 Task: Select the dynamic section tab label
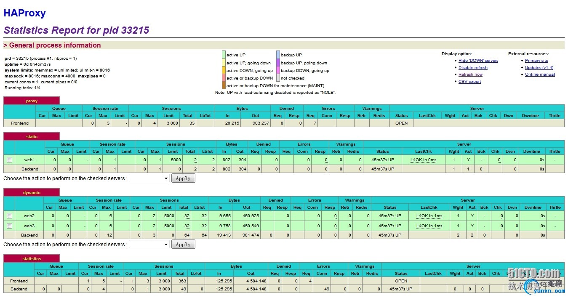pos(32,193)
